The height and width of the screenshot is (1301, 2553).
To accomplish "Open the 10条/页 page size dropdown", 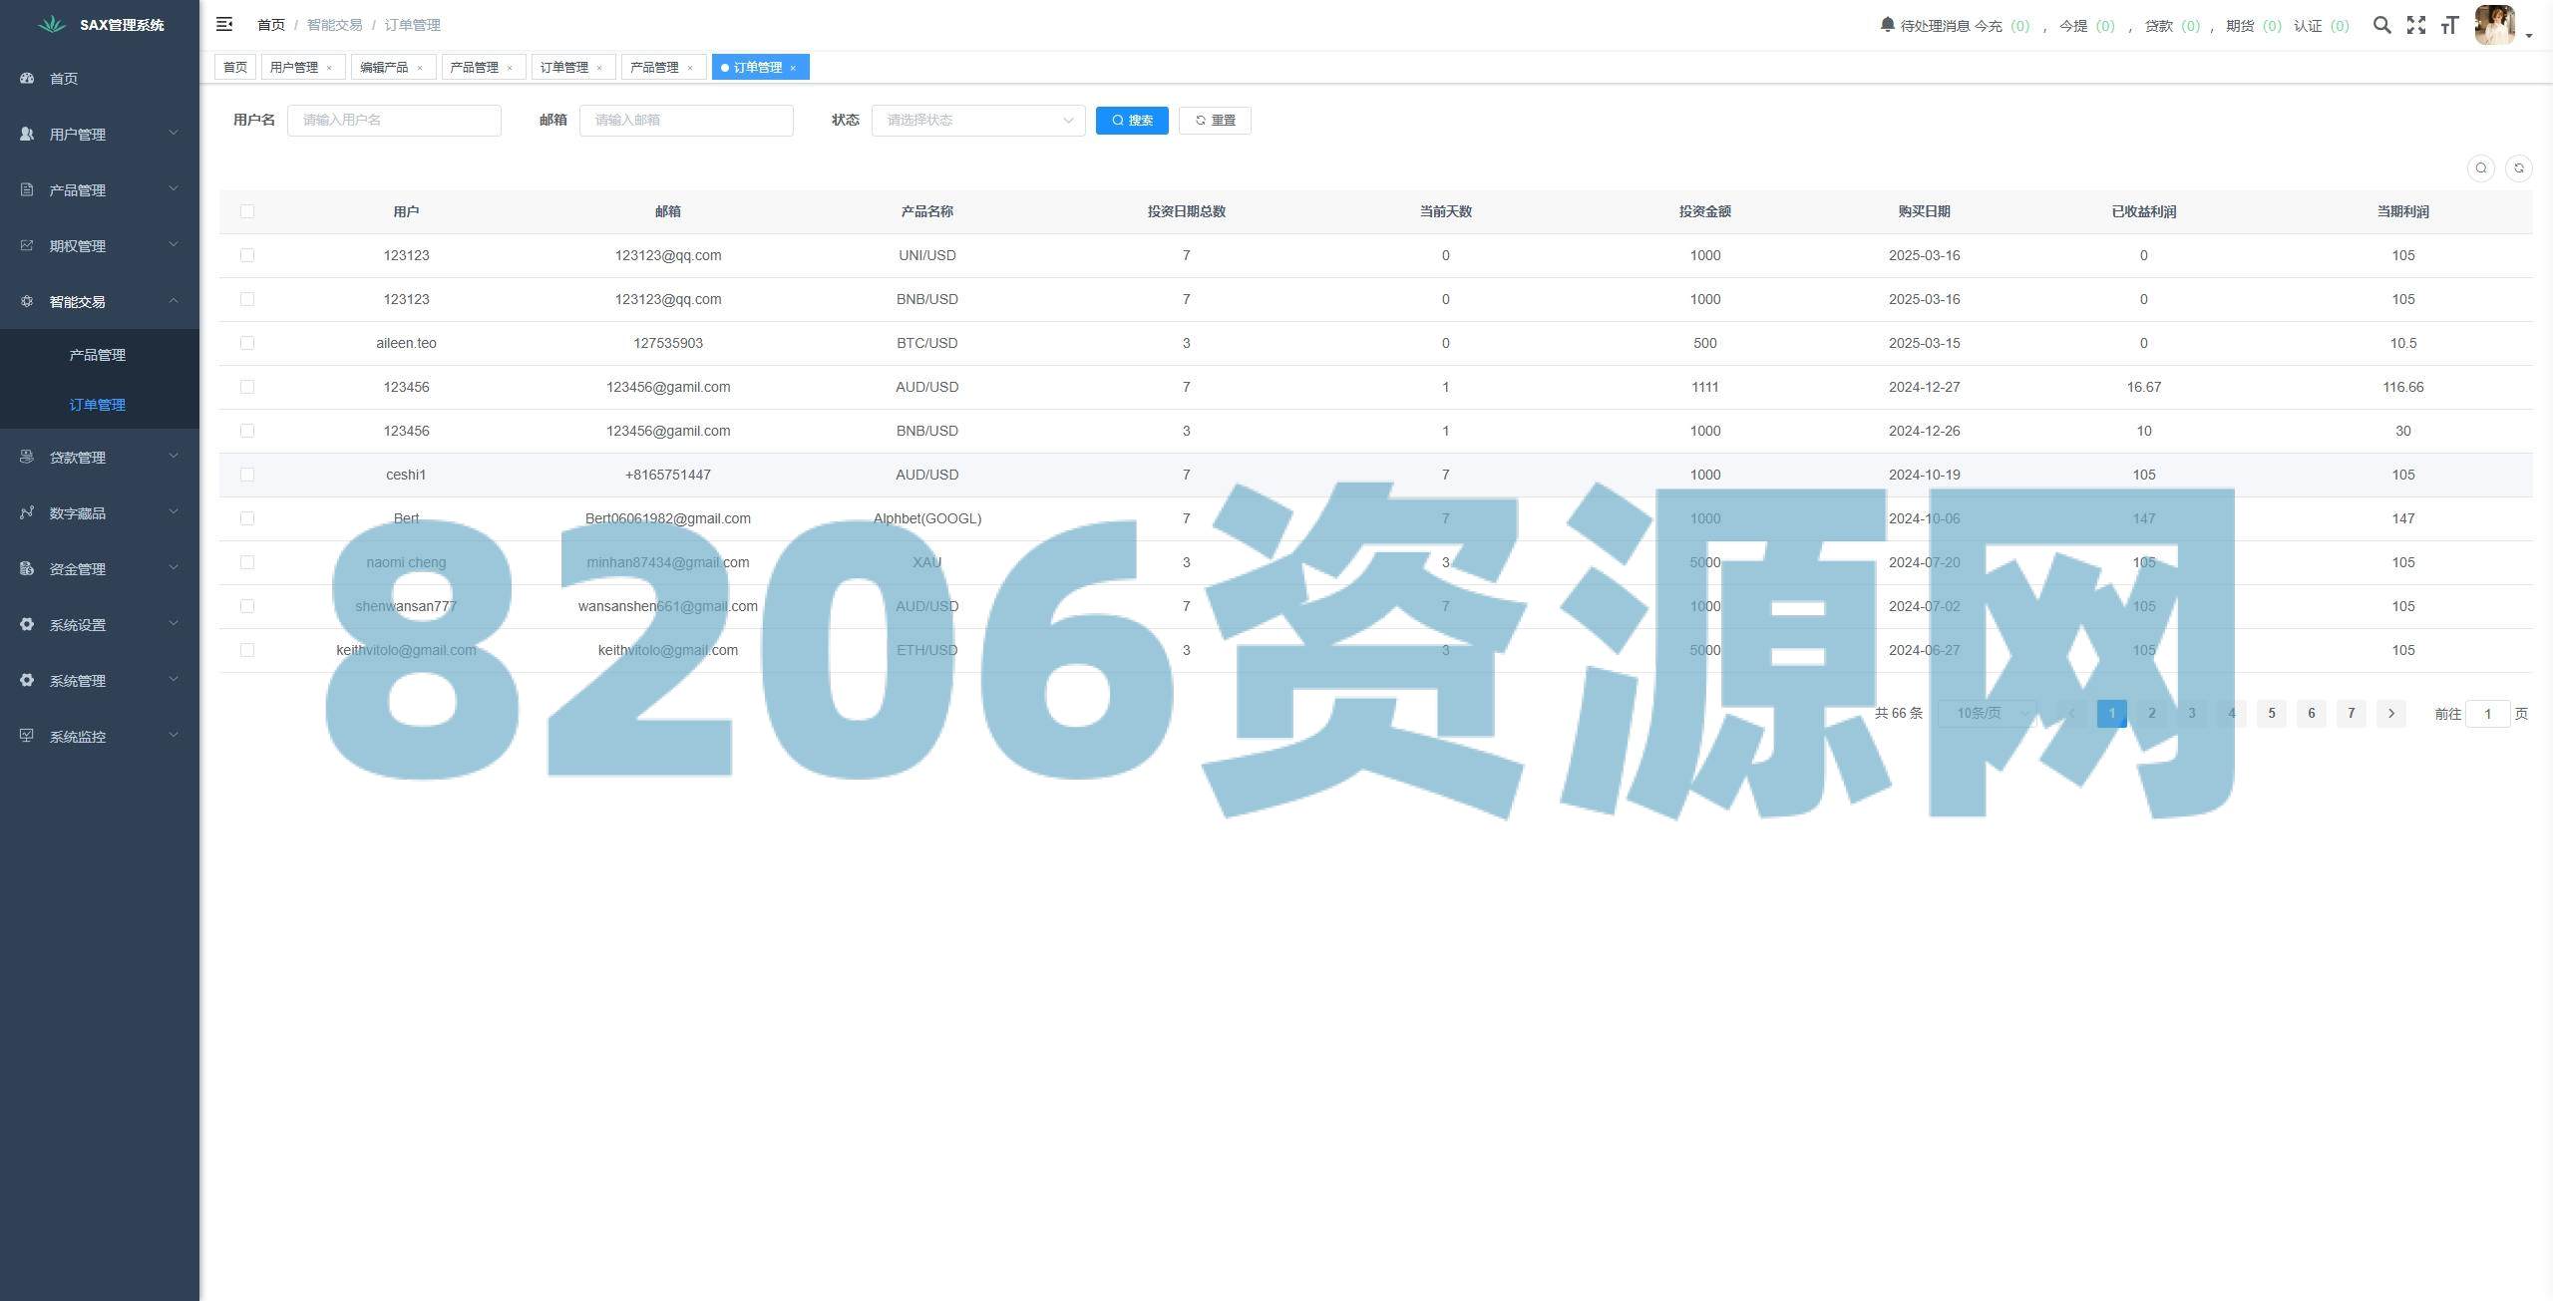I will coord(1988,713).
